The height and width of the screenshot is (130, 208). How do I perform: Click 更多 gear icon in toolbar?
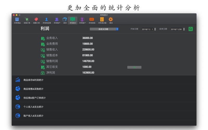111,20
